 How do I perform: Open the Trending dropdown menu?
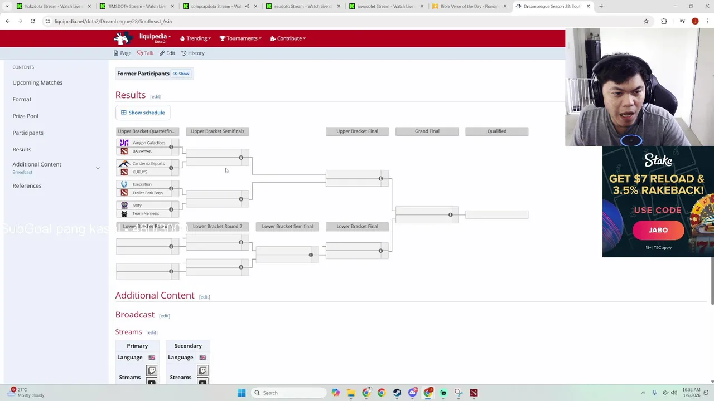coord(195,38)
